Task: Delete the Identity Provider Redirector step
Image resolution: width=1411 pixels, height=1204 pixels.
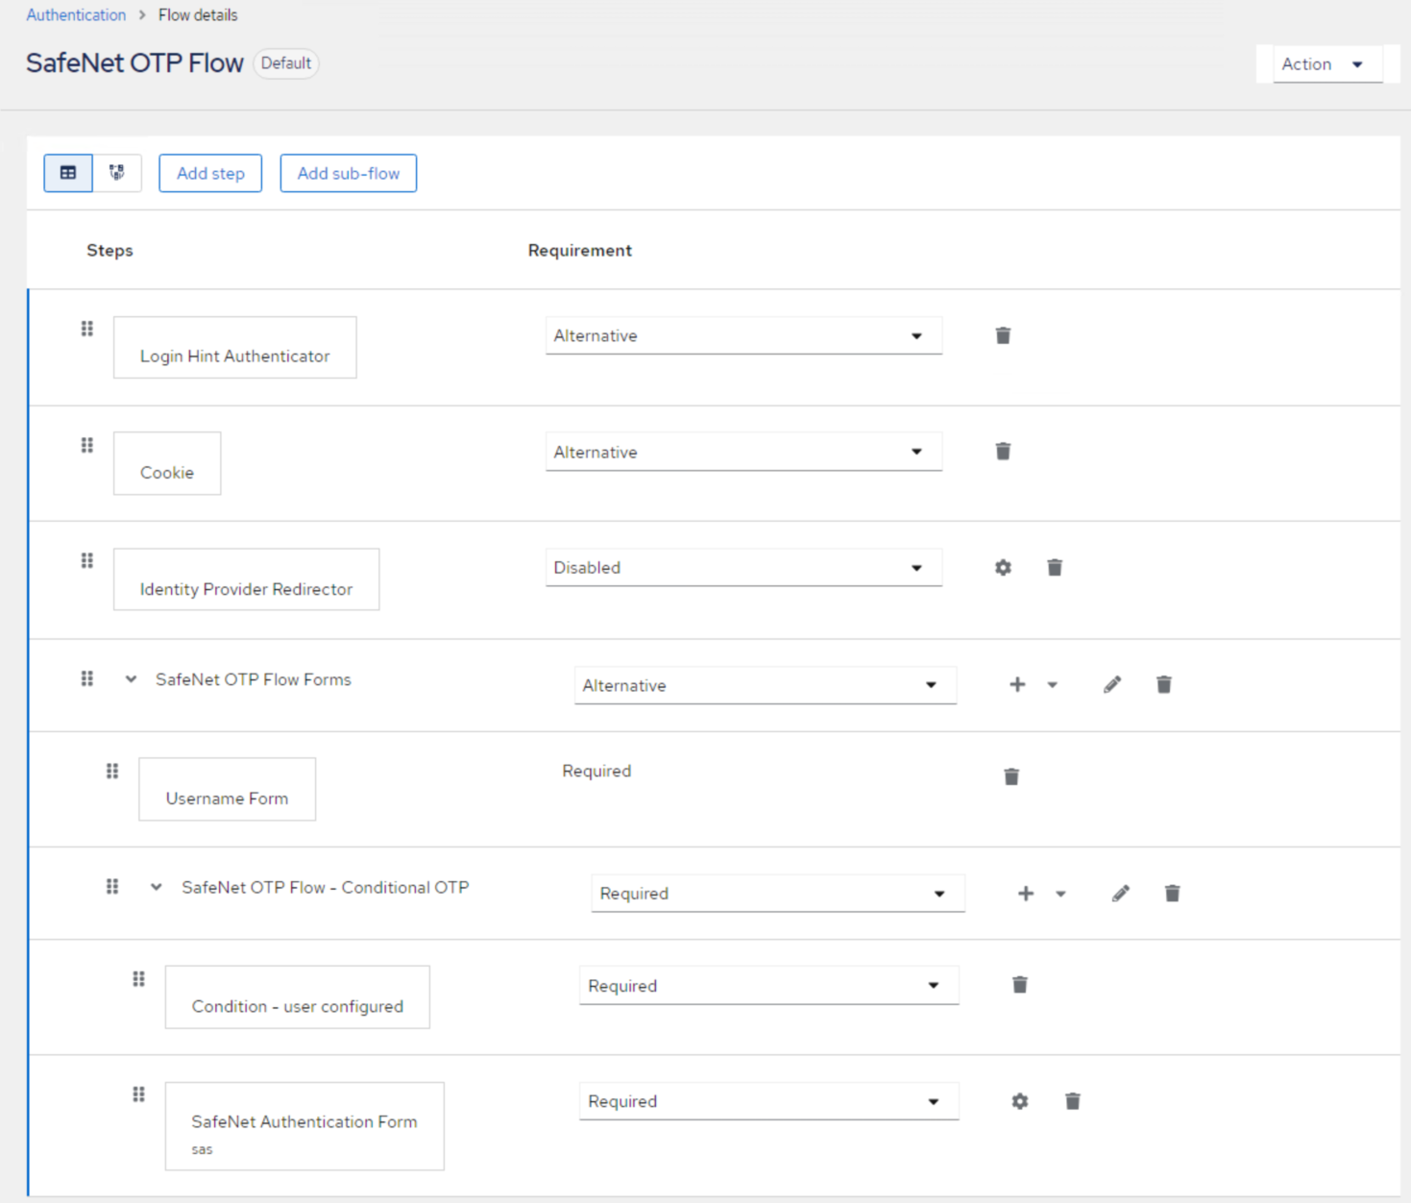Action: pyautogui.click(x=1055, y=568)
